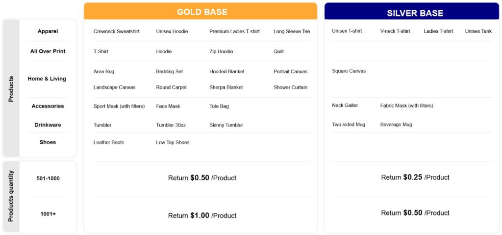Open Zip Hoodie product
The height and width of the screenshot is (235, 502).
tap(221, 51)
